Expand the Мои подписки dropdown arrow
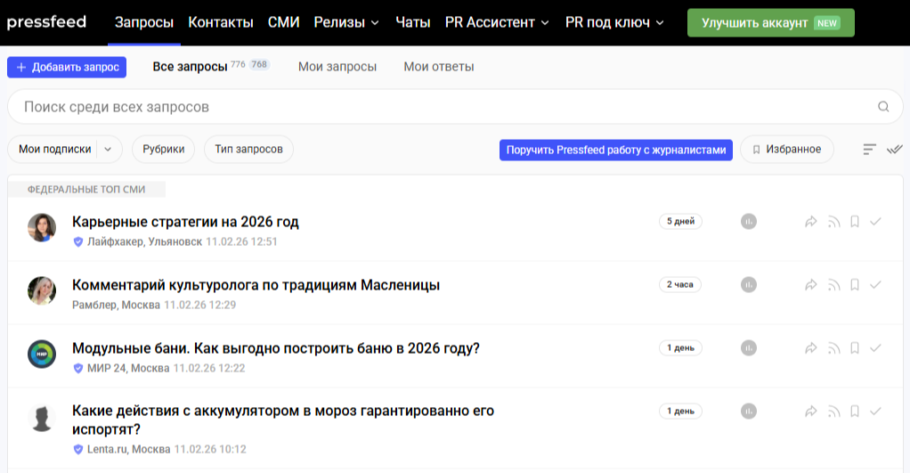Viewport: 910px width, 473px height. (108, 149)
